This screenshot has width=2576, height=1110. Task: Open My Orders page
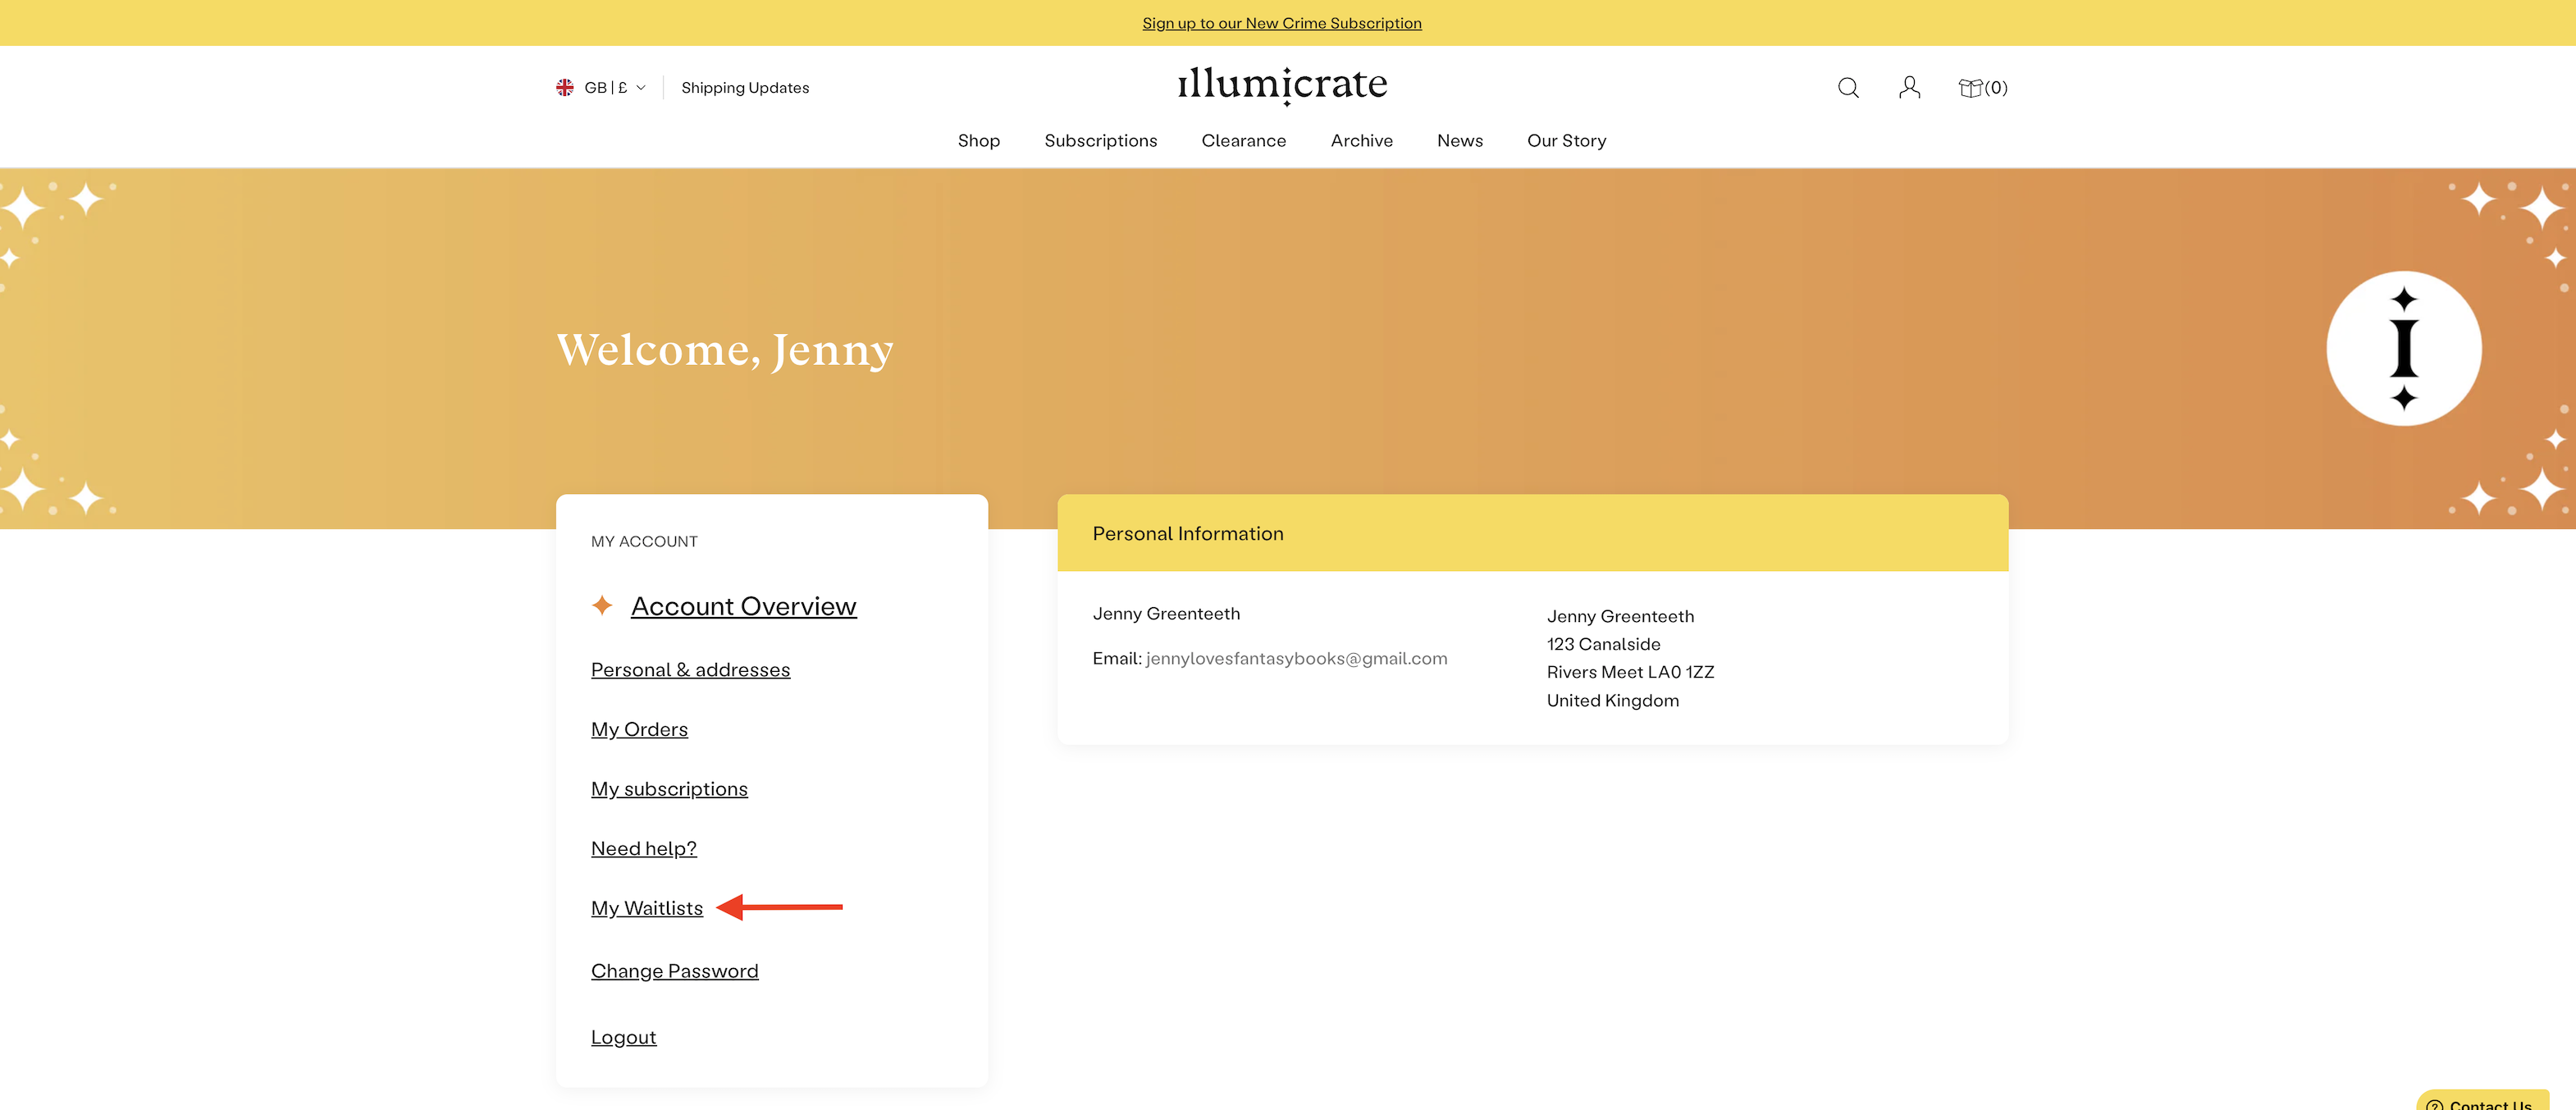pyautogui.click(x=639, y=730)
